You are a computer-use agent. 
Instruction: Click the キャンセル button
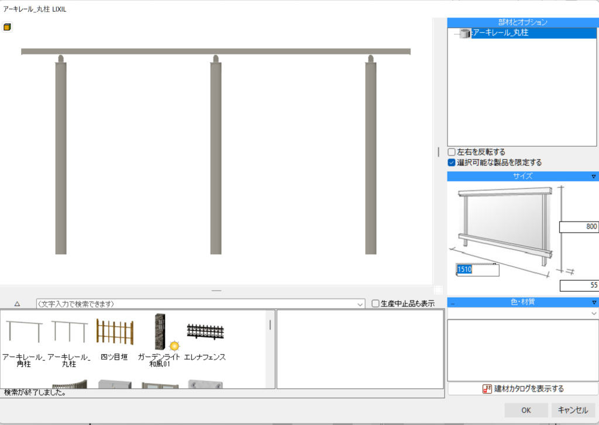point(573,410)
